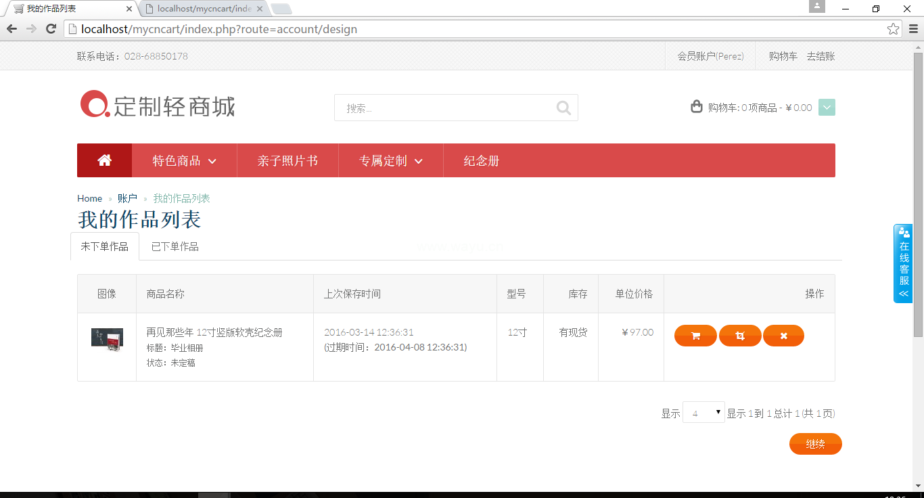The width and height of the screenshot is (924, 498).
Task: Open the 去结账 checkout link
Action: [x=821, y=56]
